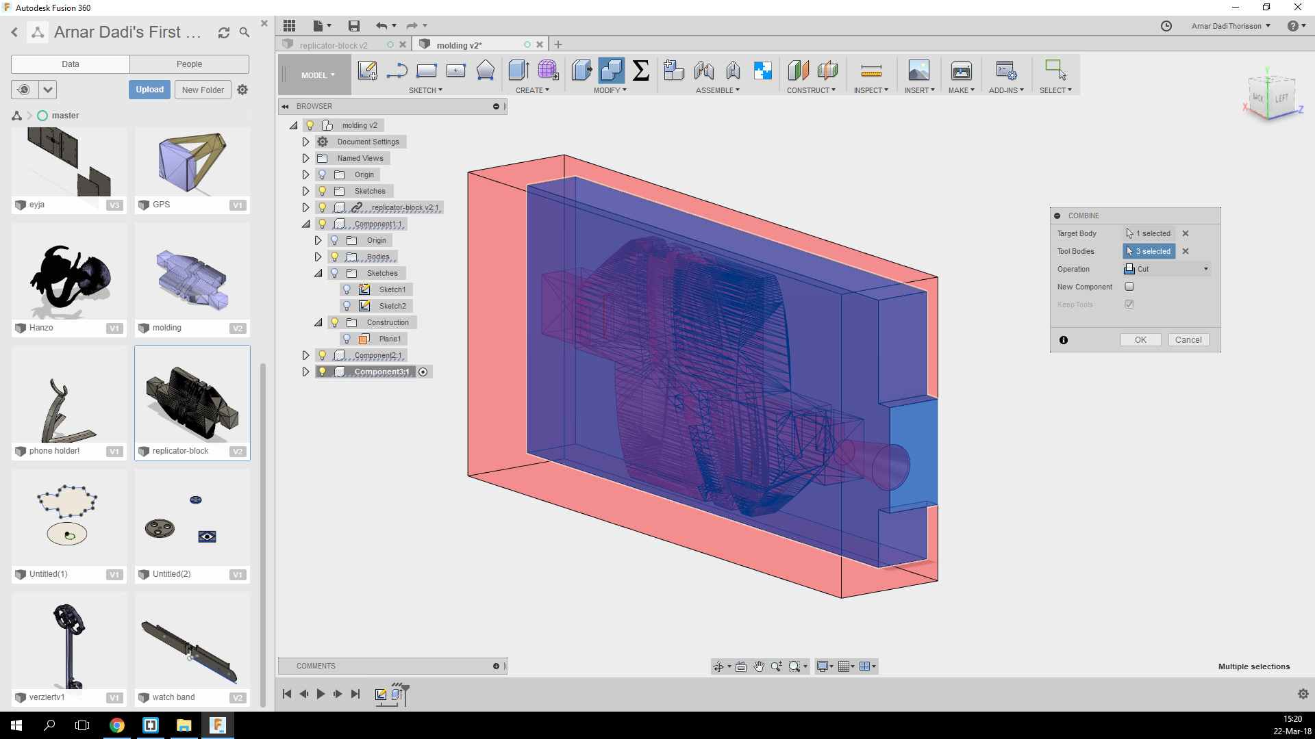The height and width of the screenshot is (739, 1315).
Task: Click the Save icon in top bar
Action: [354, 26]
